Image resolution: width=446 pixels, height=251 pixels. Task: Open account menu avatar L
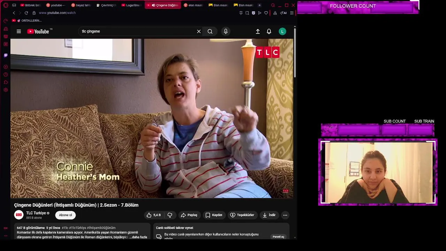coord(283,31)
